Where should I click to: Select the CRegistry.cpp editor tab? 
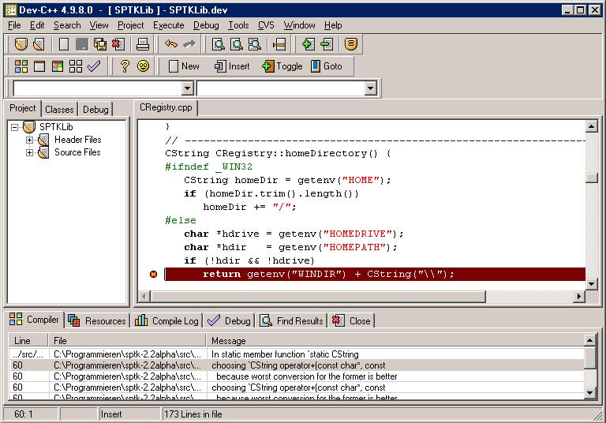[166, 107]
